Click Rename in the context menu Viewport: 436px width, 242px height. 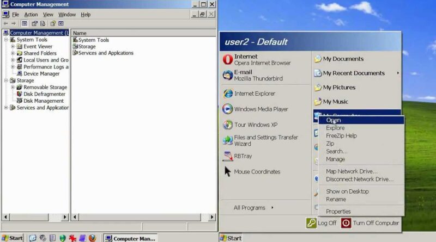[x=361, y=199]
